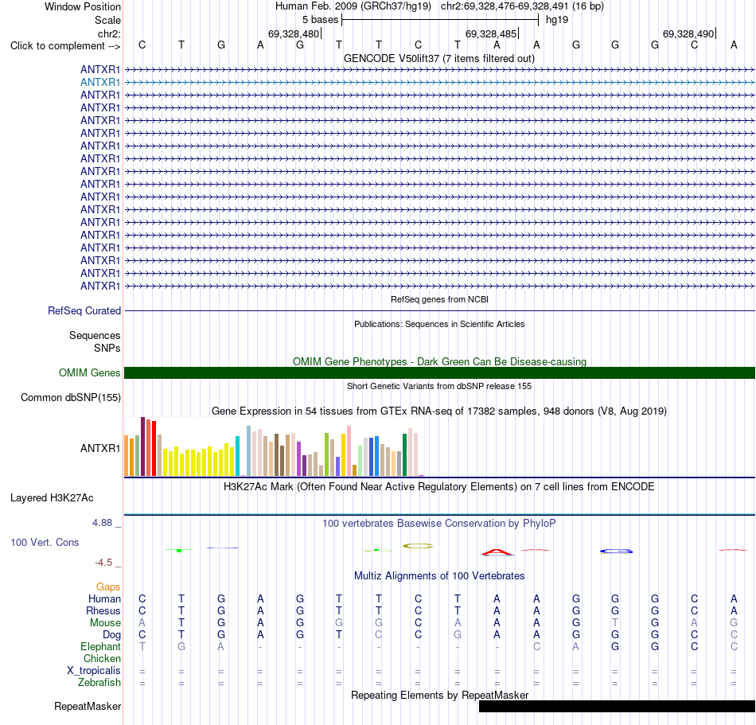This screenshot has width=756, height=725.
Task: Open the GTEx Gene Expression track title
Action: (x=439, y=411)
